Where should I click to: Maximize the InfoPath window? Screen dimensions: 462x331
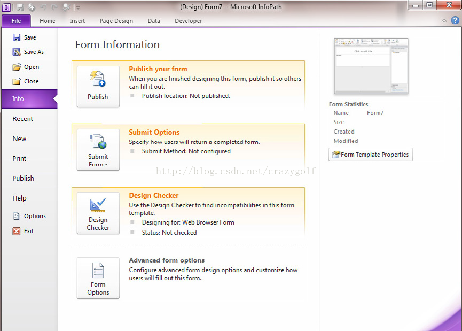(429, 5)
